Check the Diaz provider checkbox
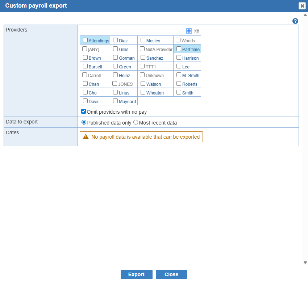The height and width of the screenshot is (282, 308). tap(116, 40)
